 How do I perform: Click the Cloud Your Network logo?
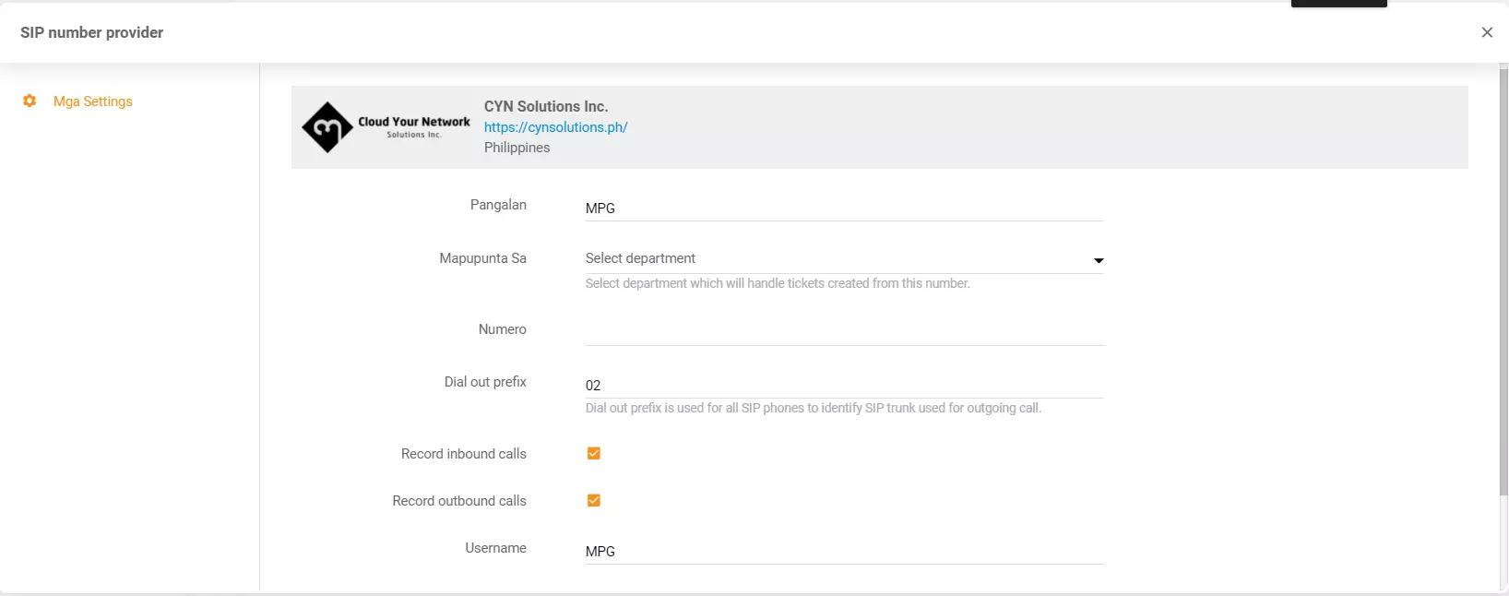(x=386, y=127)
